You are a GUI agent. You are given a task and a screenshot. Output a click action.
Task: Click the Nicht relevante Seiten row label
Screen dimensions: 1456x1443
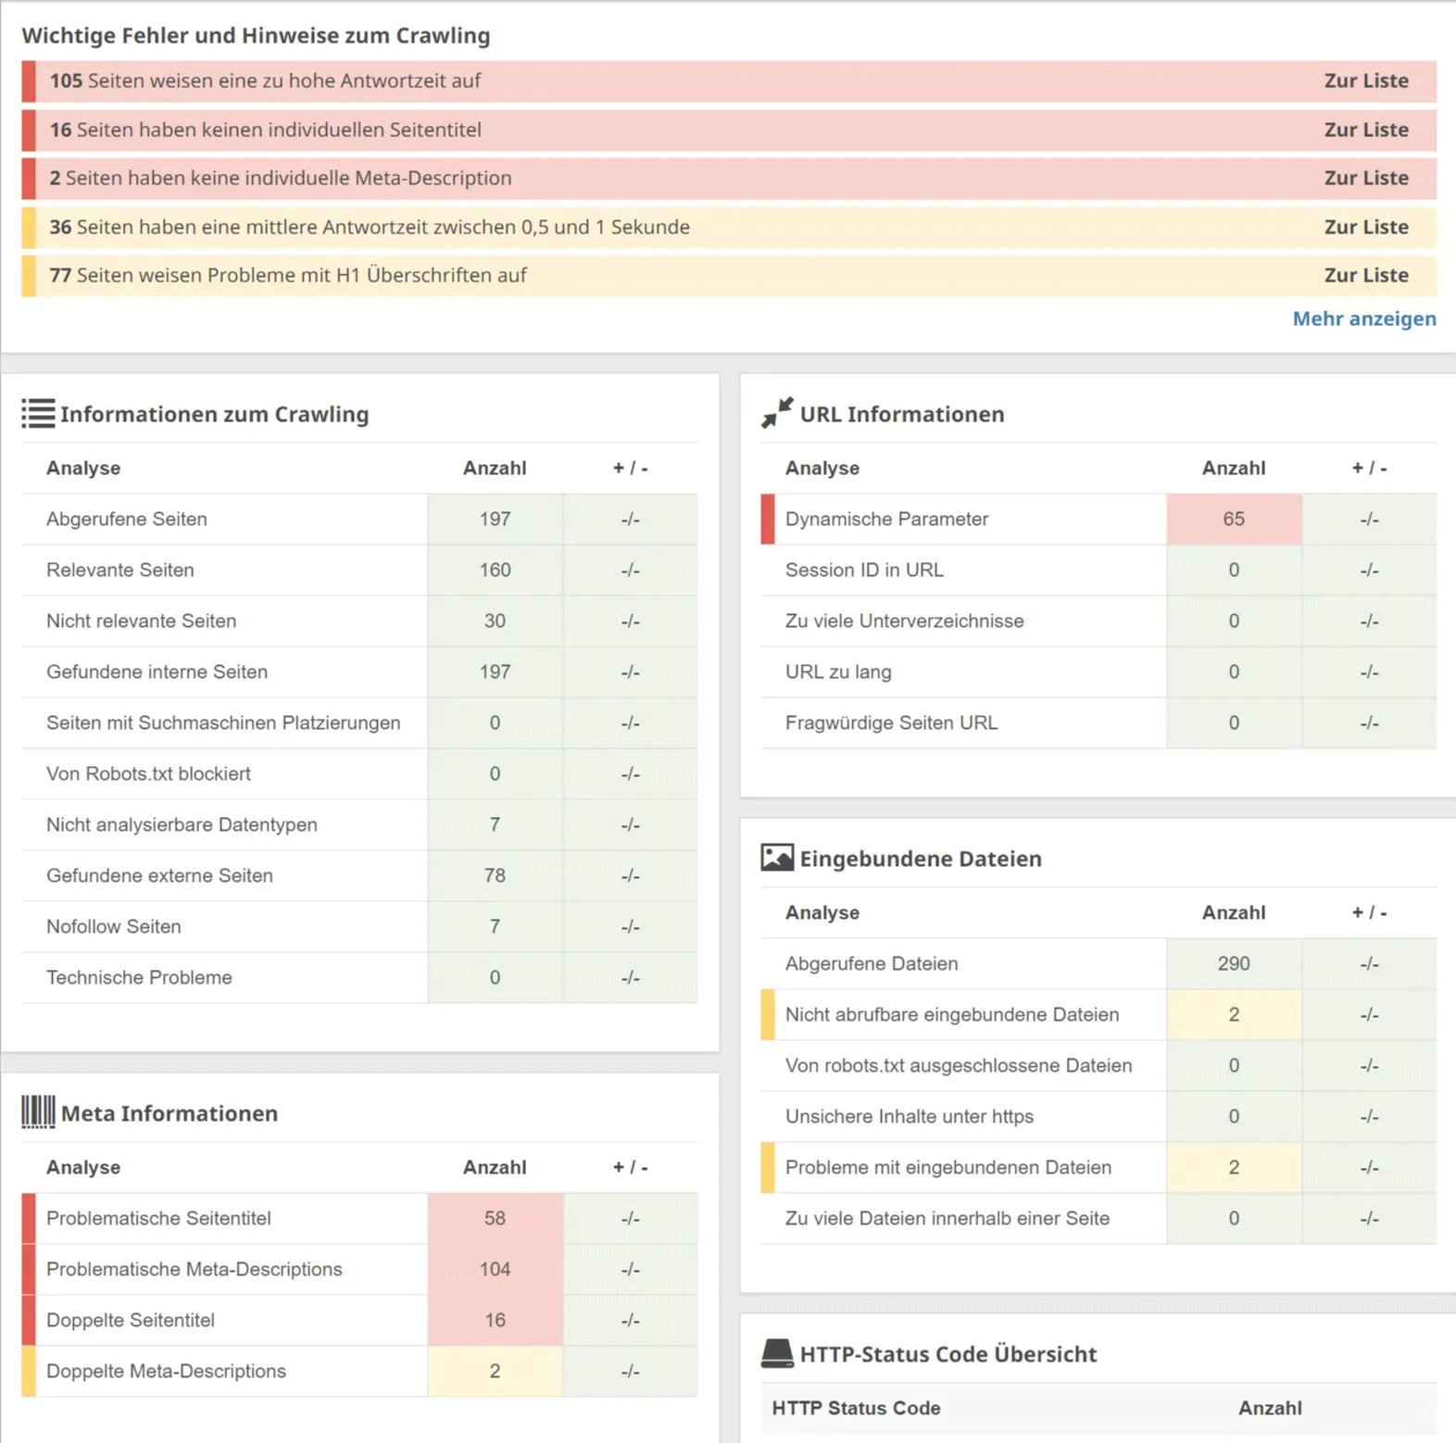tap(141, 621)
